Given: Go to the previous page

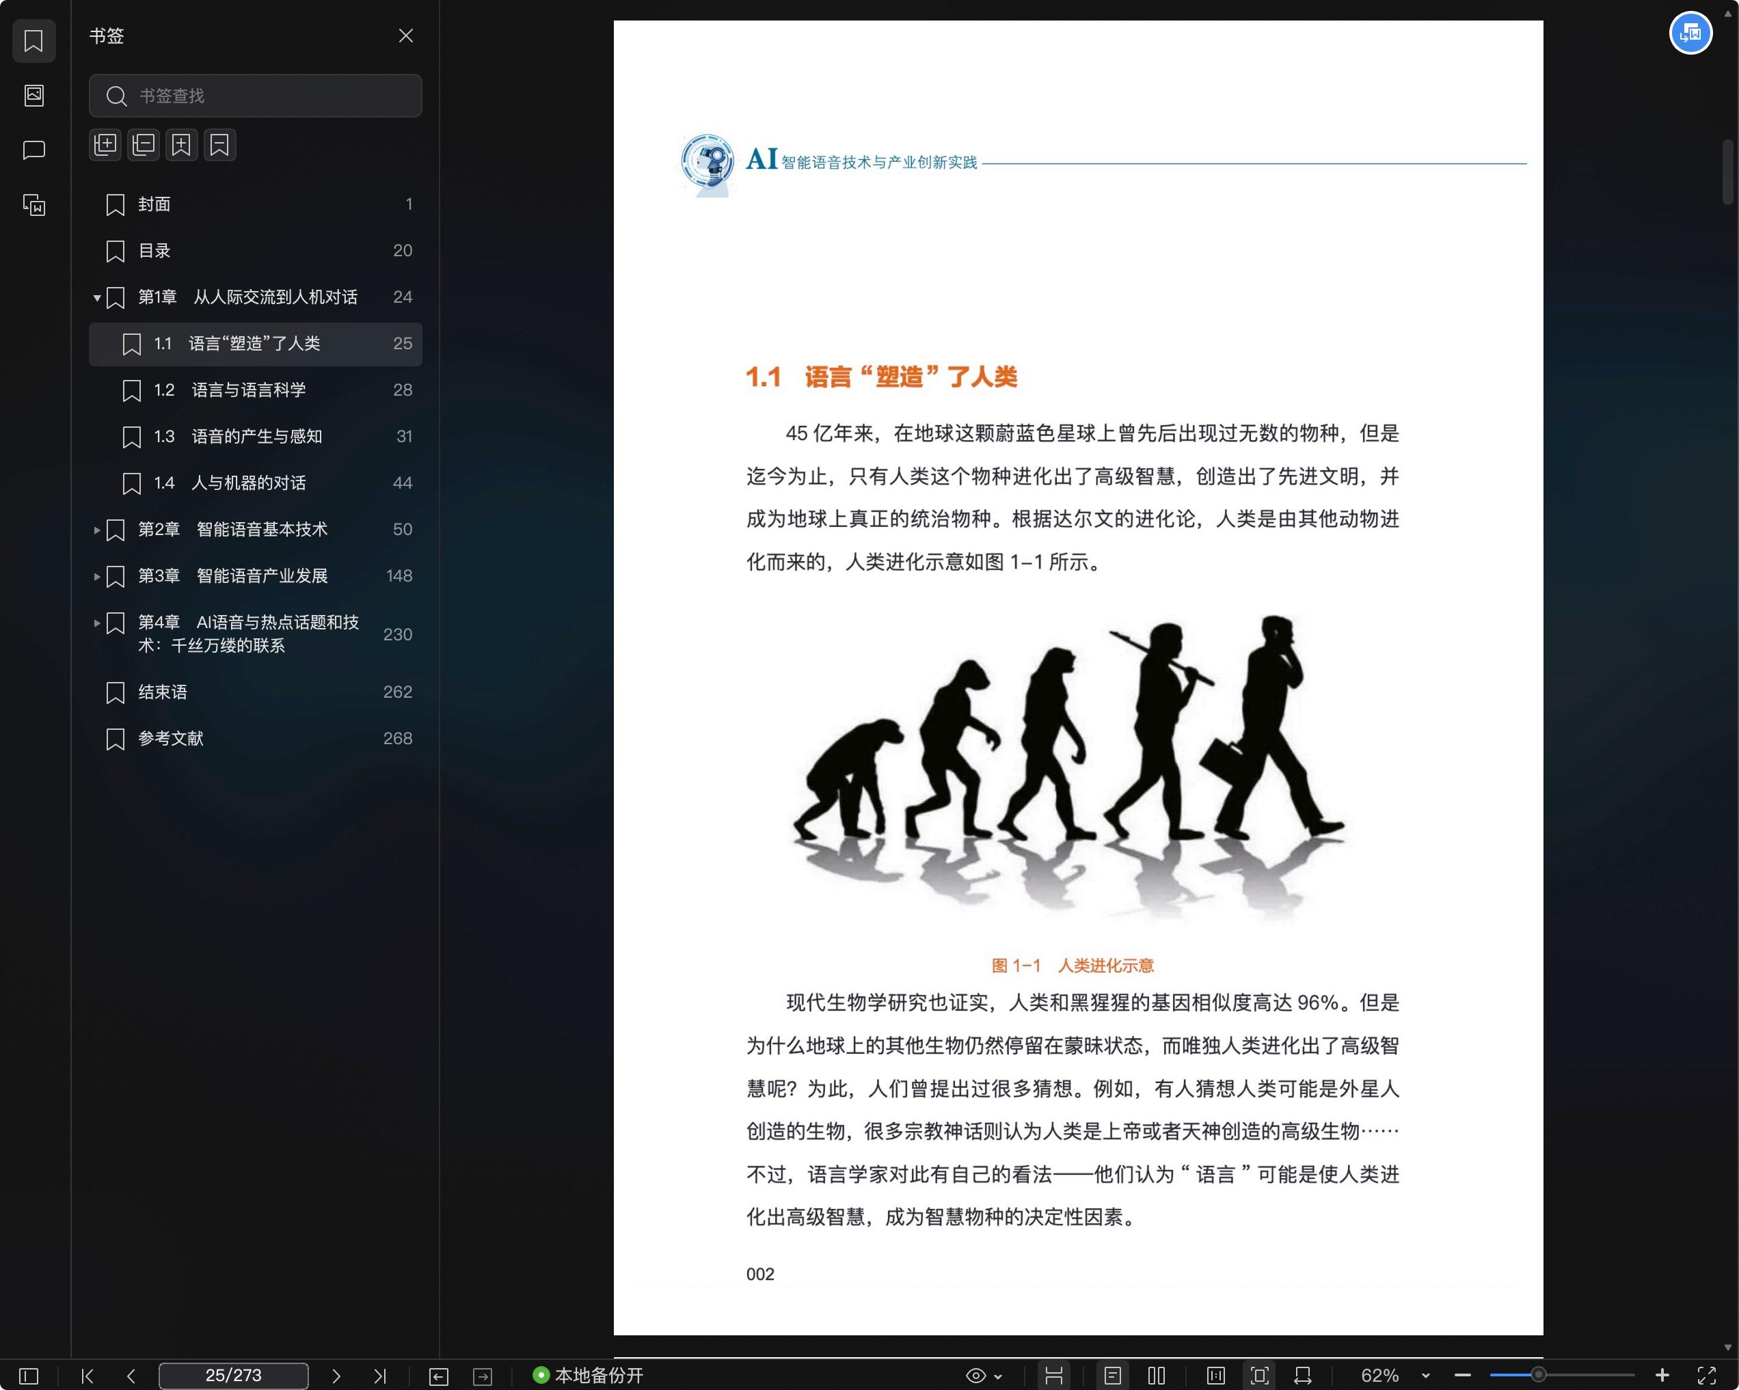Looking at the screenshot, I should [131, 1376].
